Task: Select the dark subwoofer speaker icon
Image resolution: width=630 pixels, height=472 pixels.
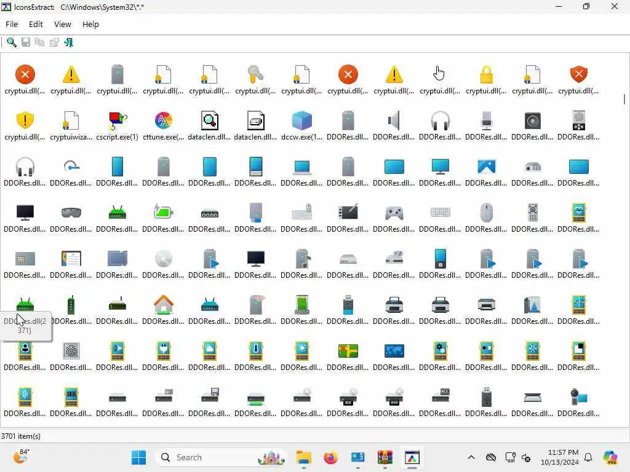Action: click(x=532, y=120)
